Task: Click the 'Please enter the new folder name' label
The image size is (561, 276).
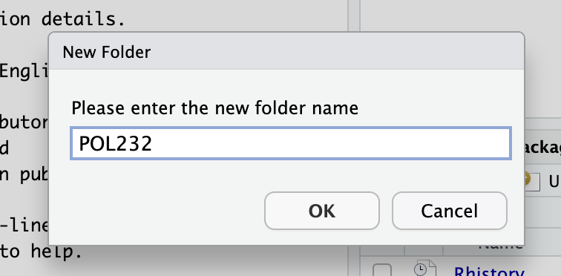Action: click(x=214, y=108)
